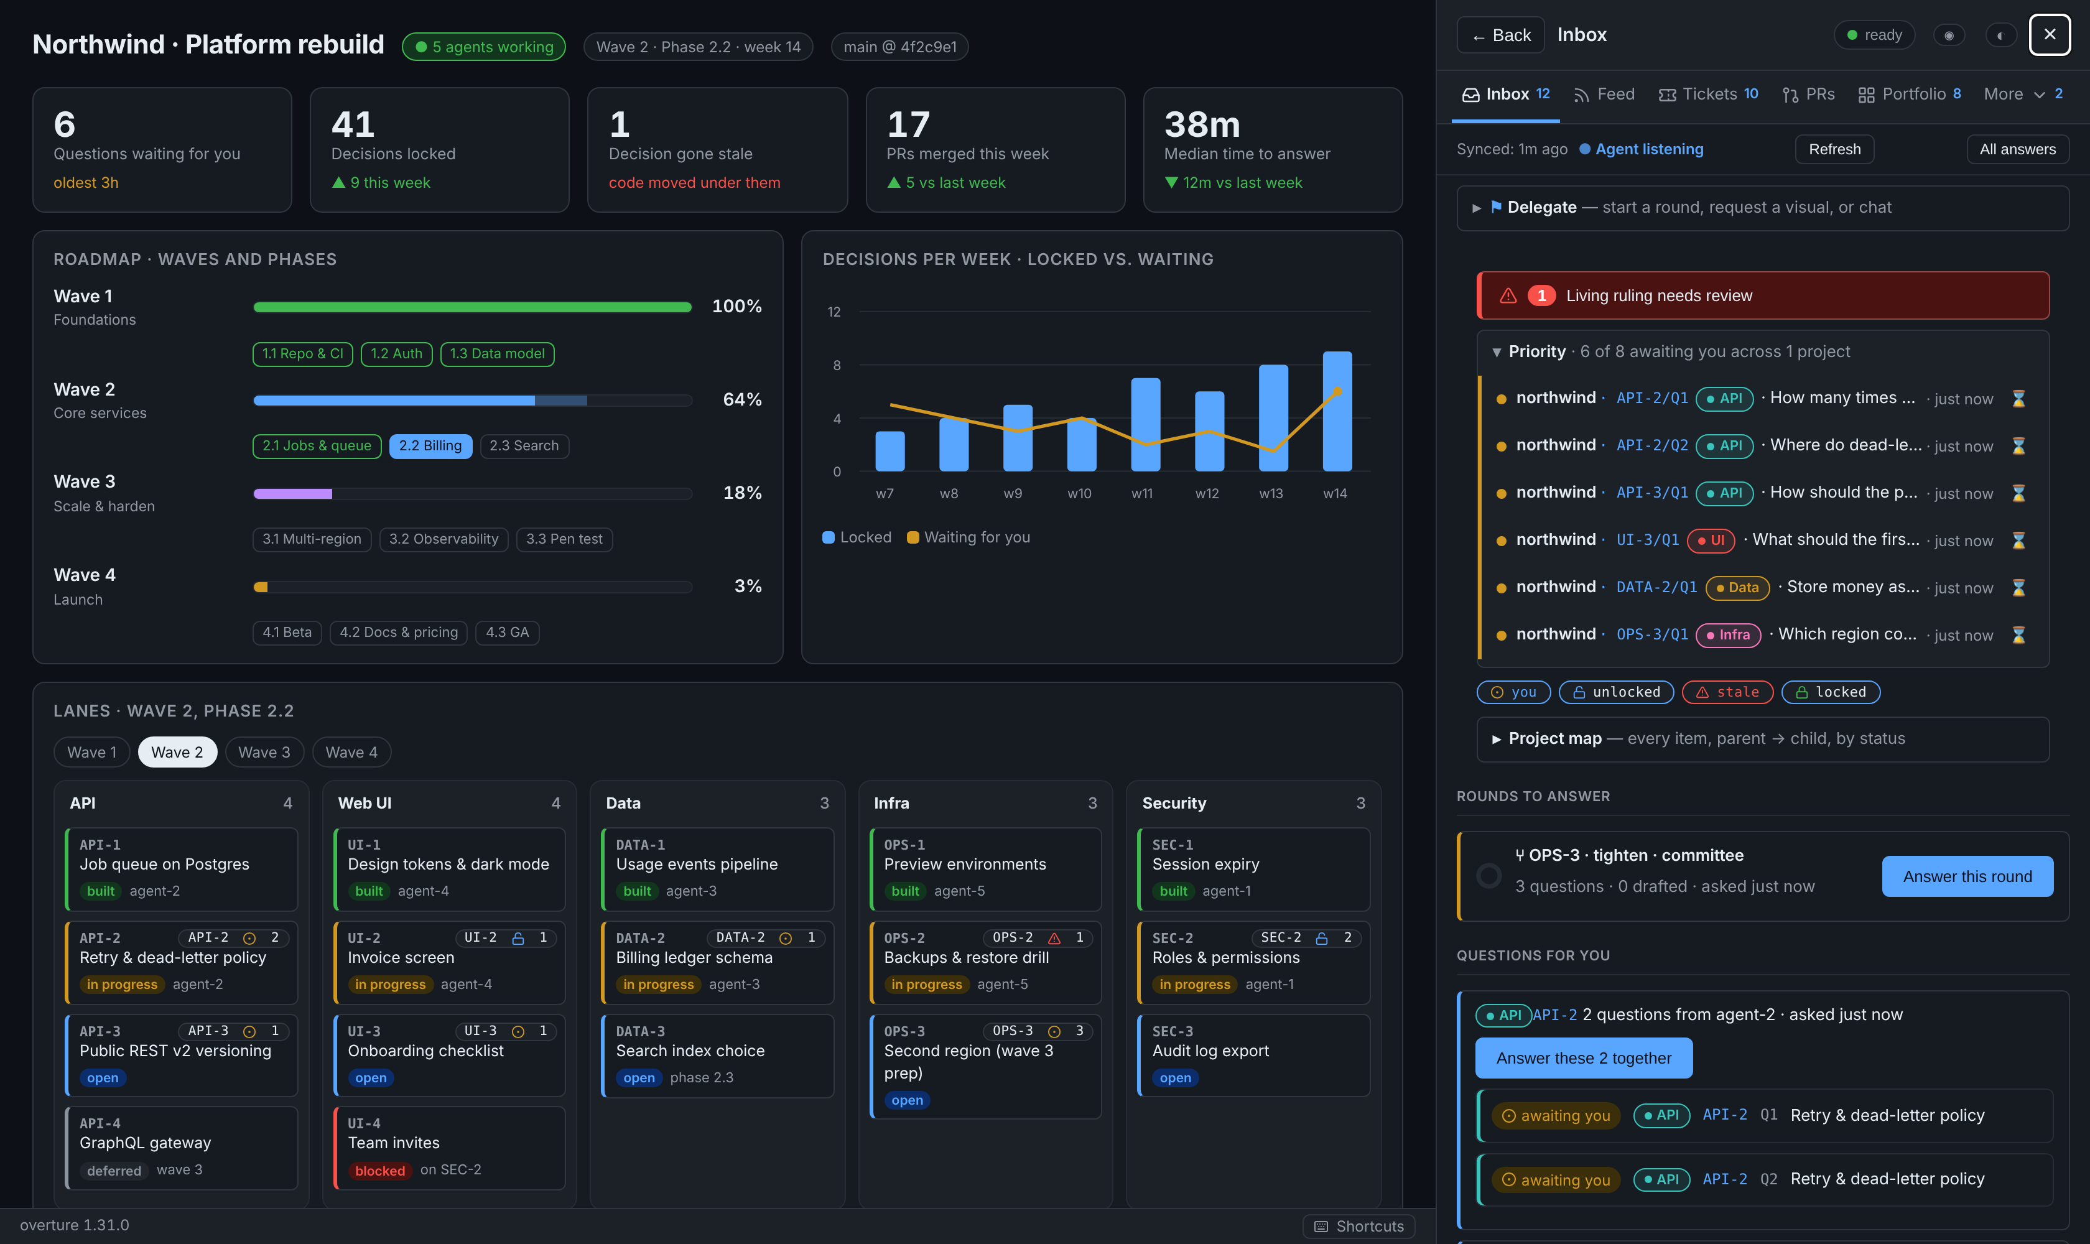Select the OPS-3 round radio circle
2090x1244 pixels.
tap(1489, 876)
